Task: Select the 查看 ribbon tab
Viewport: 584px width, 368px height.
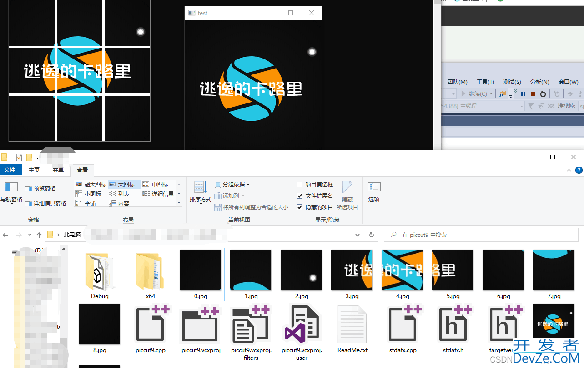Action: [82, 170]
